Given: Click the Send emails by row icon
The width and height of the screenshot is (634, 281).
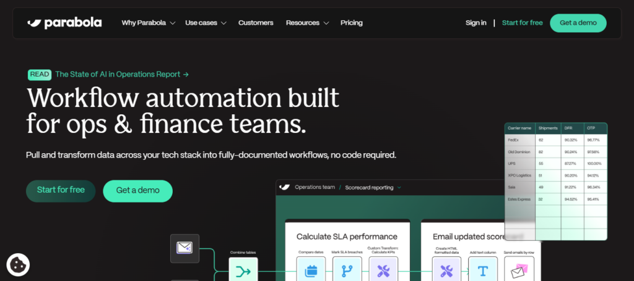Looking at the screenshot, I should tap(518, 270).
